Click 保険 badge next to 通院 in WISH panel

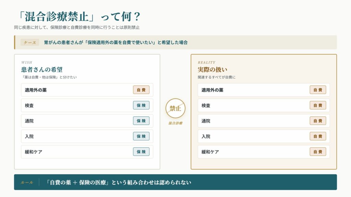tap(141, 121)
